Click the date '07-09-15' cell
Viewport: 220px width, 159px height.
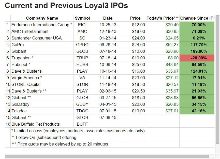108,117
